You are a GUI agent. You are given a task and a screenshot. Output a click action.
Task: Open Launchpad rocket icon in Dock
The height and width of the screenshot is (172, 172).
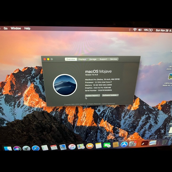[26, 148]
